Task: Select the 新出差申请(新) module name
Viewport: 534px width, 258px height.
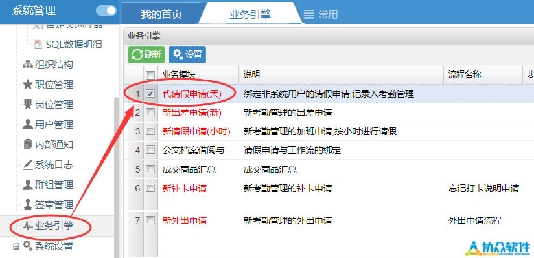Action: click(x=192, y=113)
